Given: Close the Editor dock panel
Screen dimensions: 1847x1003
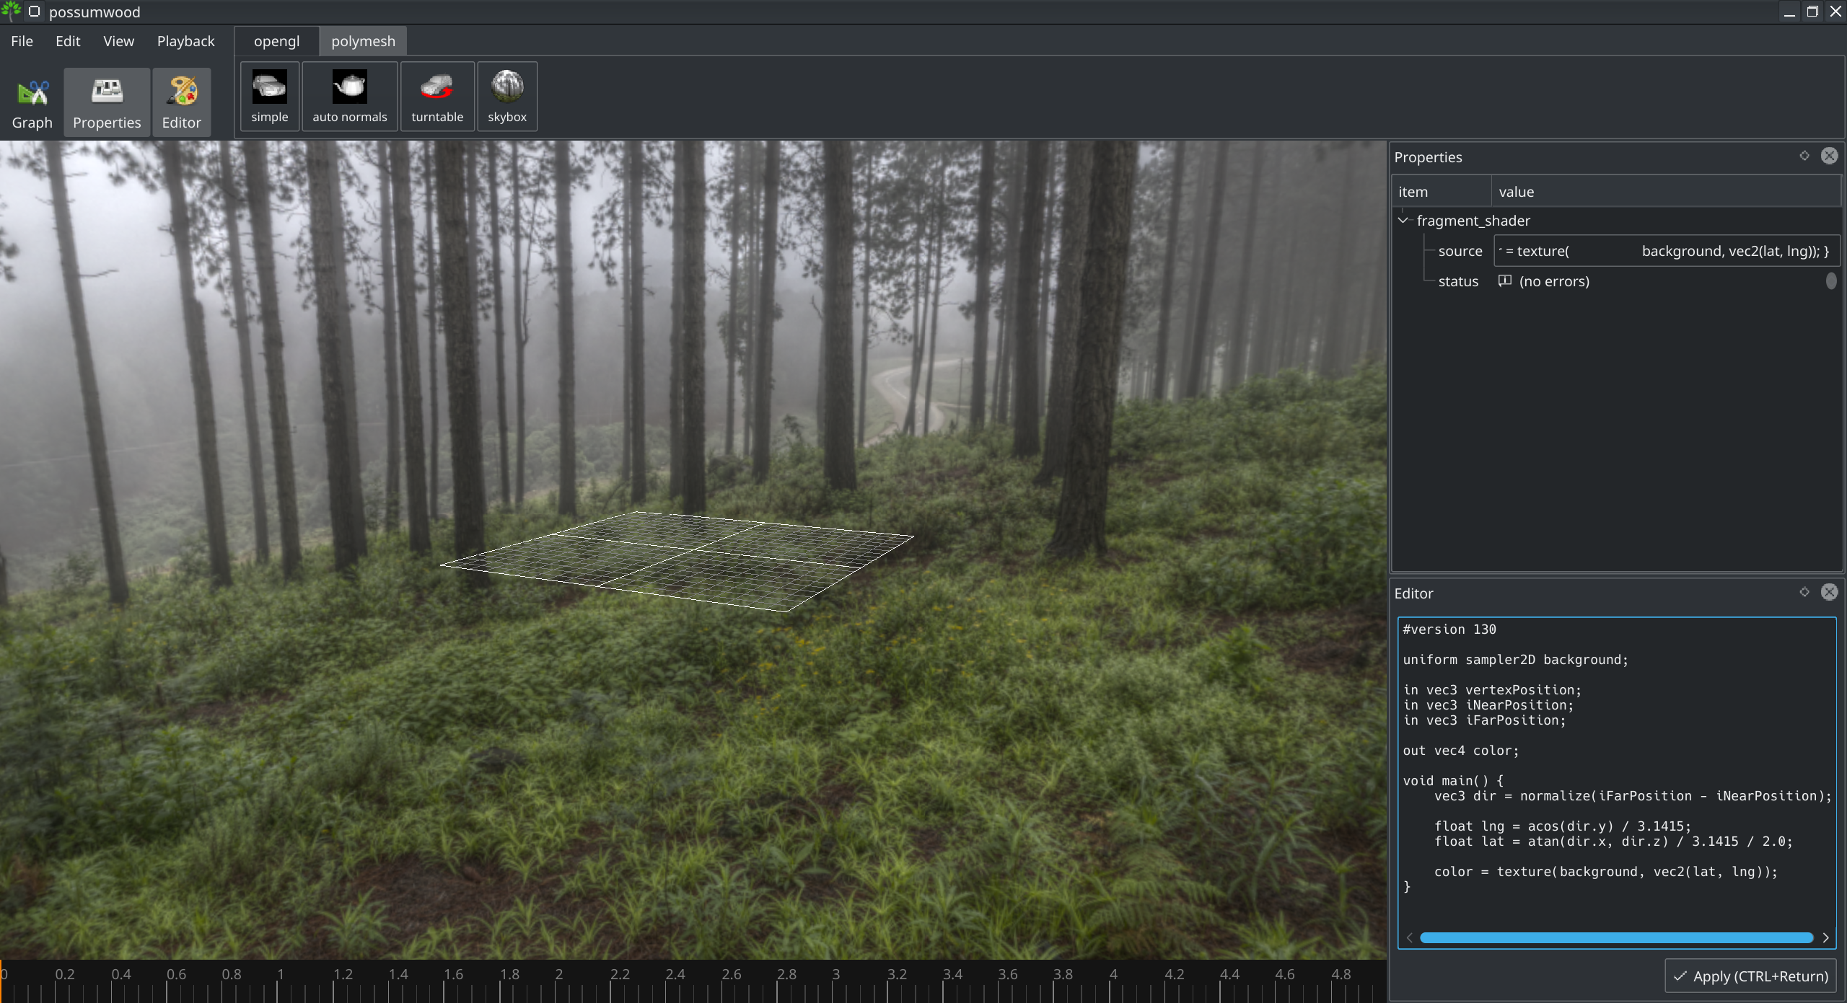Looking at the screenshot, I should 1830,592.
